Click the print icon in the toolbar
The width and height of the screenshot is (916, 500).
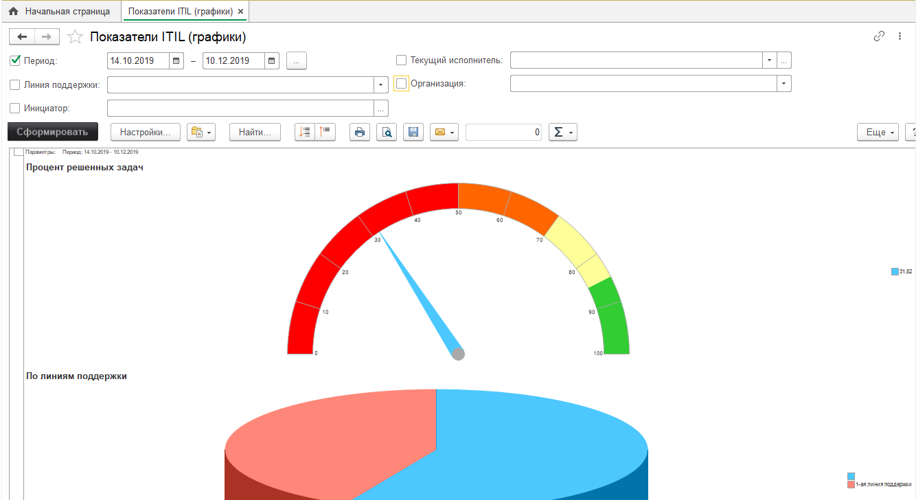[x=360, y=133]
